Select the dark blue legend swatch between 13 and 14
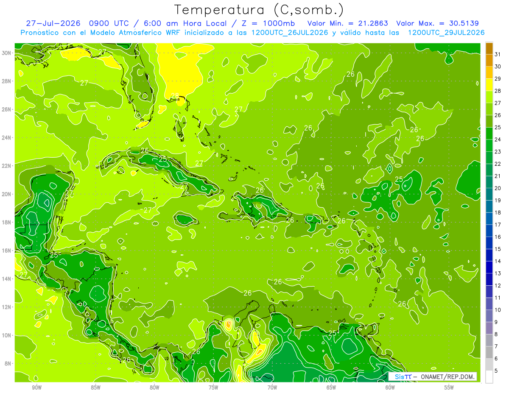 [489, 267]
